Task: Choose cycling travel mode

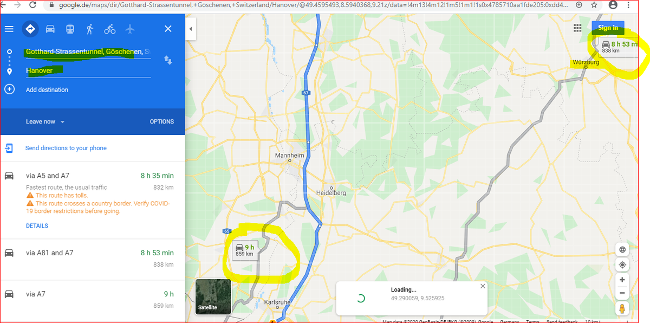Action: coord(110,29)
